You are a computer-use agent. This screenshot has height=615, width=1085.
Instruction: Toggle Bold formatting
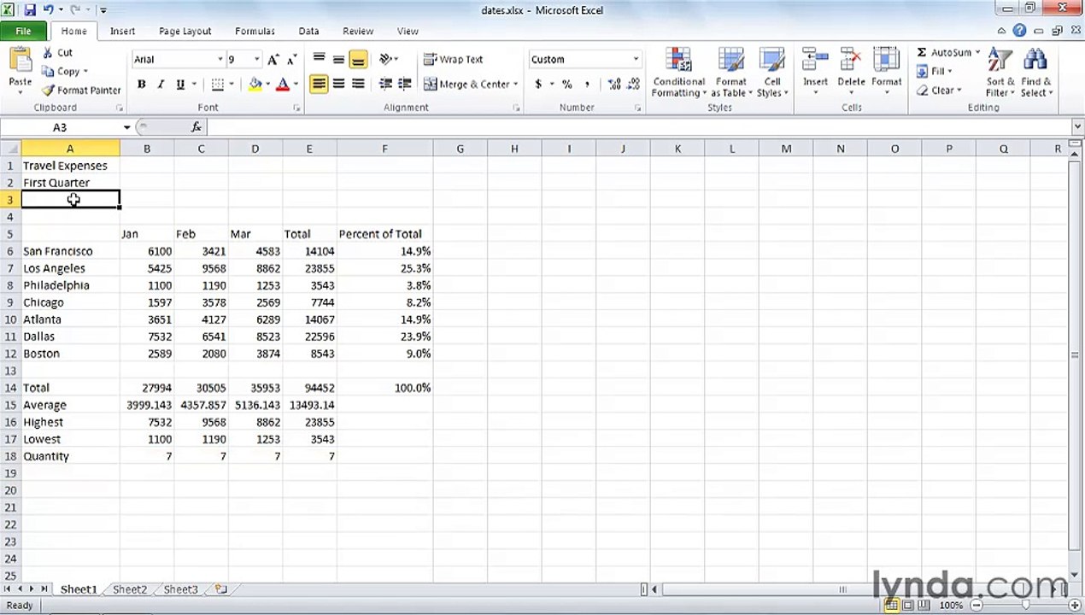141,85
